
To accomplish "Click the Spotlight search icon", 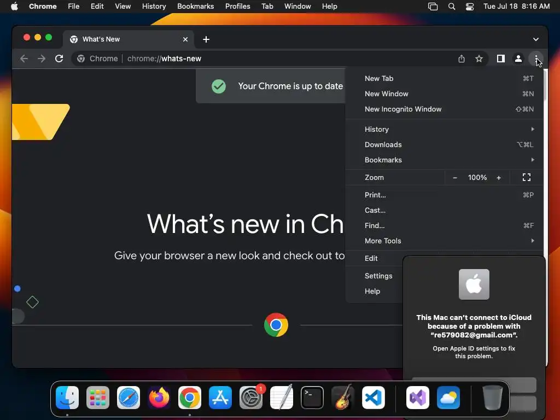I will (x=451, y=7).
